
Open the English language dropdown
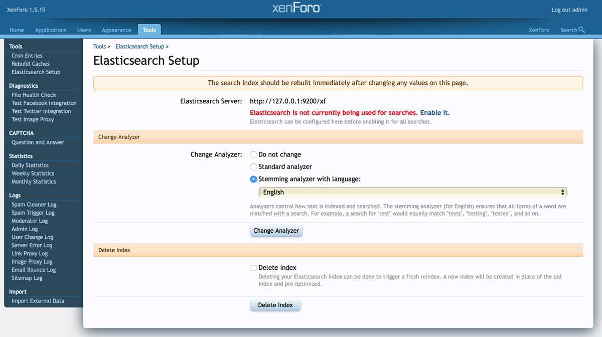tap(413, 192)
